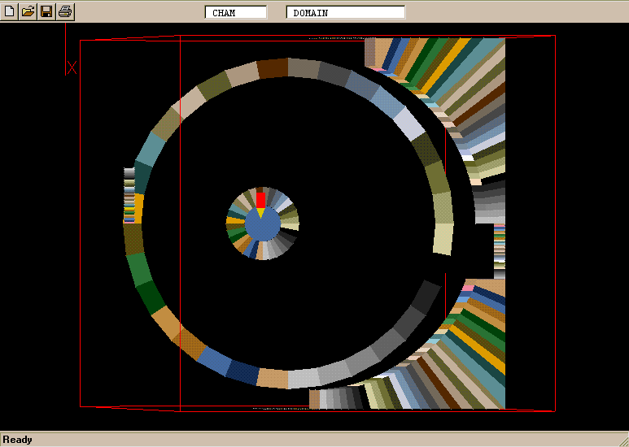Click the gray gradient bars on right side
629x447 pixels.
pos(489,202)
